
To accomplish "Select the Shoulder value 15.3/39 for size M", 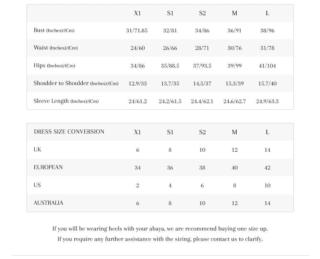I will click(x=234, y=84).
